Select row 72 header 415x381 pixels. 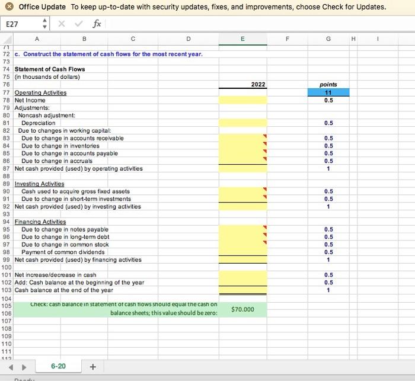(x=7, y=55)
